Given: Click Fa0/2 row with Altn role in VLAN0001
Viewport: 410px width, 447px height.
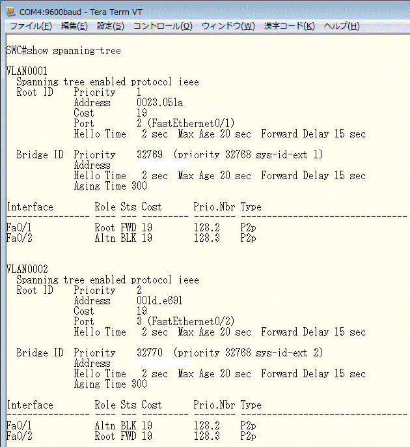Looking at the screenshot, I should click(x=131, y=238).
